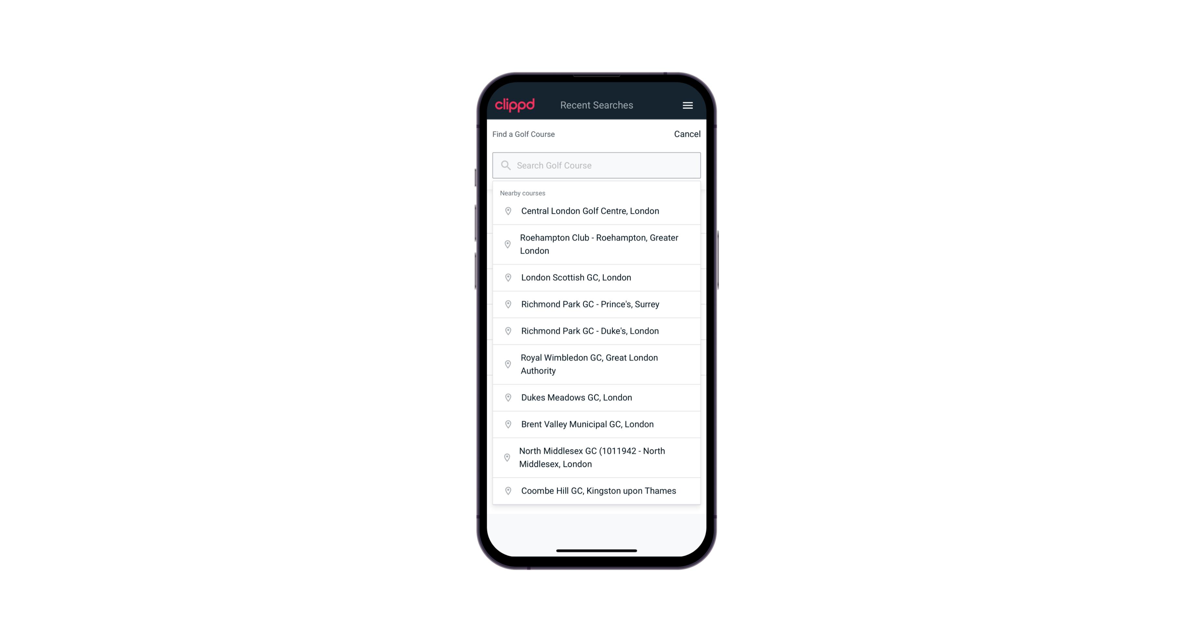Click the Clippd logo icon
The image size is (1194, 642).
coord(515,105)
